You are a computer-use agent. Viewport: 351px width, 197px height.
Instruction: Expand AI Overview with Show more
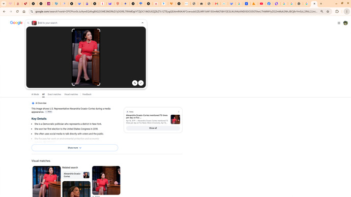[75, 148]
